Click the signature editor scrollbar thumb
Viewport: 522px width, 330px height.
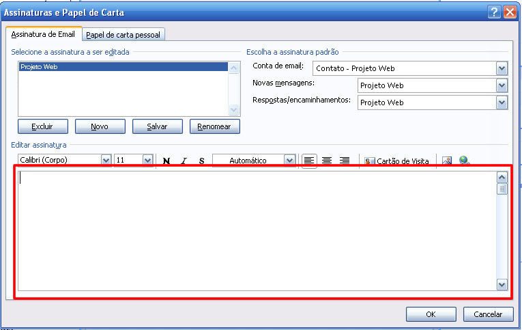pos(502,189)
